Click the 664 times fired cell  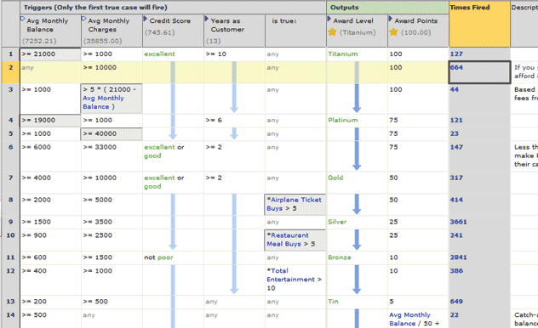tap(479, 72)
